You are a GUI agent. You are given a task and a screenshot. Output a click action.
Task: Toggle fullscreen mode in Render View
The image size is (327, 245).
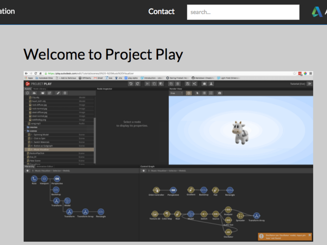(x=211, y=93)
